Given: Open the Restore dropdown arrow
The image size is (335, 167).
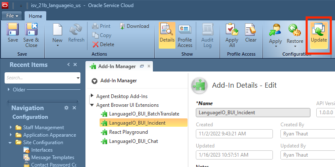Looking at the screenshot, I should 295,46.
